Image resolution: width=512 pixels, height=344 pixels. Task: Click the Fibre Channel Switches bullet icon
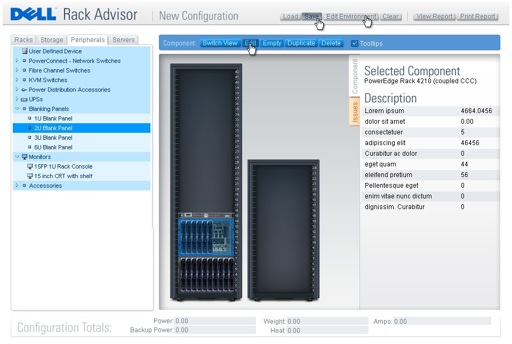click(x=24, y=70)
